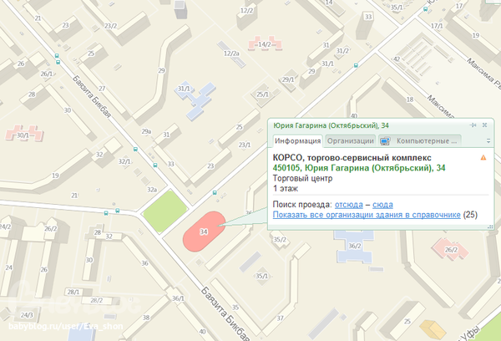501x341 pixels.
Task: Expand the popup tabs overflow arrow
Action: [x=488, y=141]
